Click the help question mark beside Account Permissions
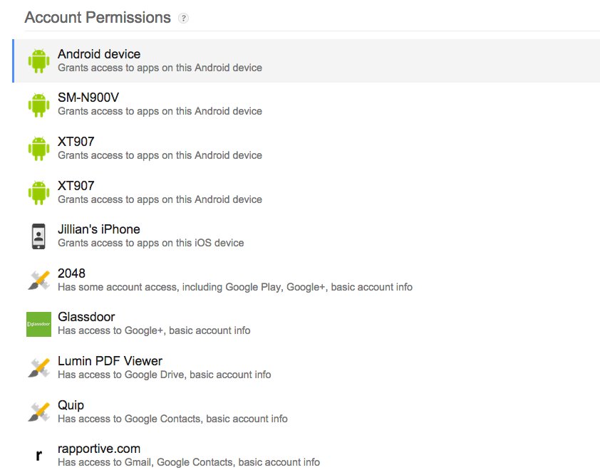 [183, 19]
